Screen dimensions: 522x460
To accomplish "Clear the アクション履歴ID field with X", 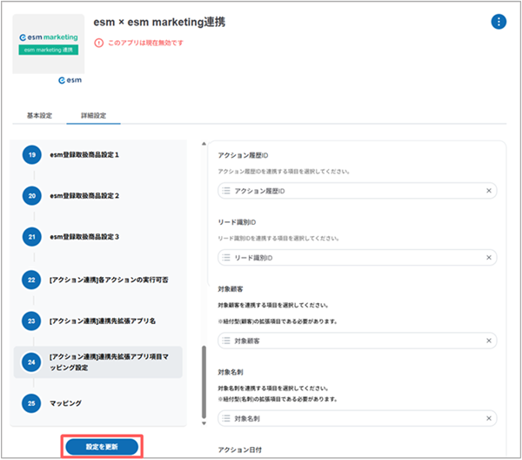I will (x=488, y=191).
